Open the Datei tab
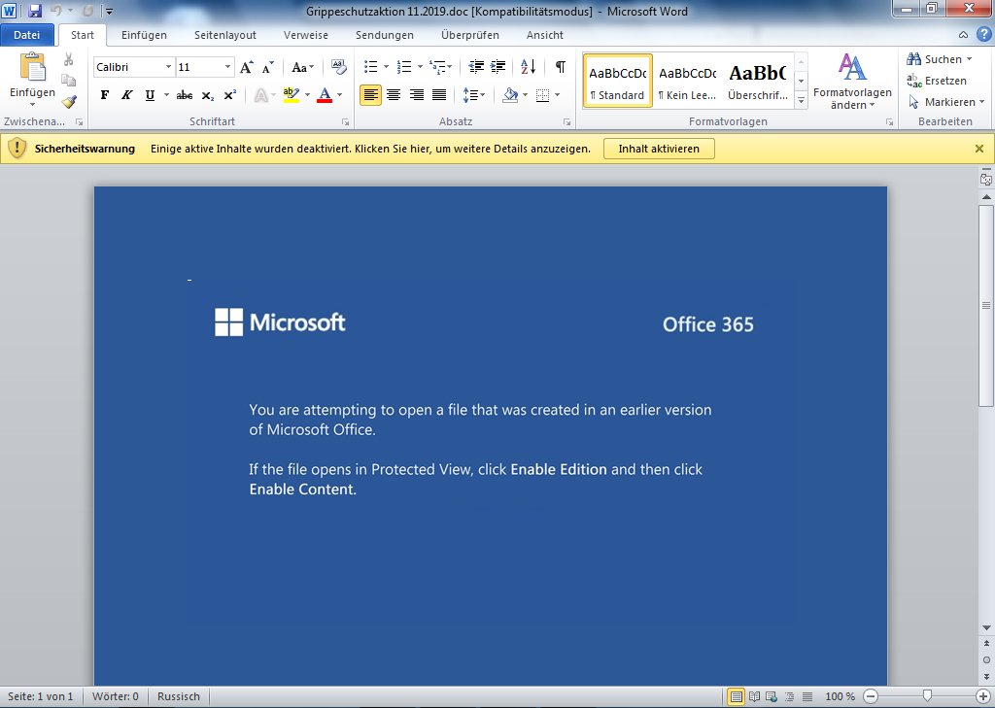 (x=26, y=35)
